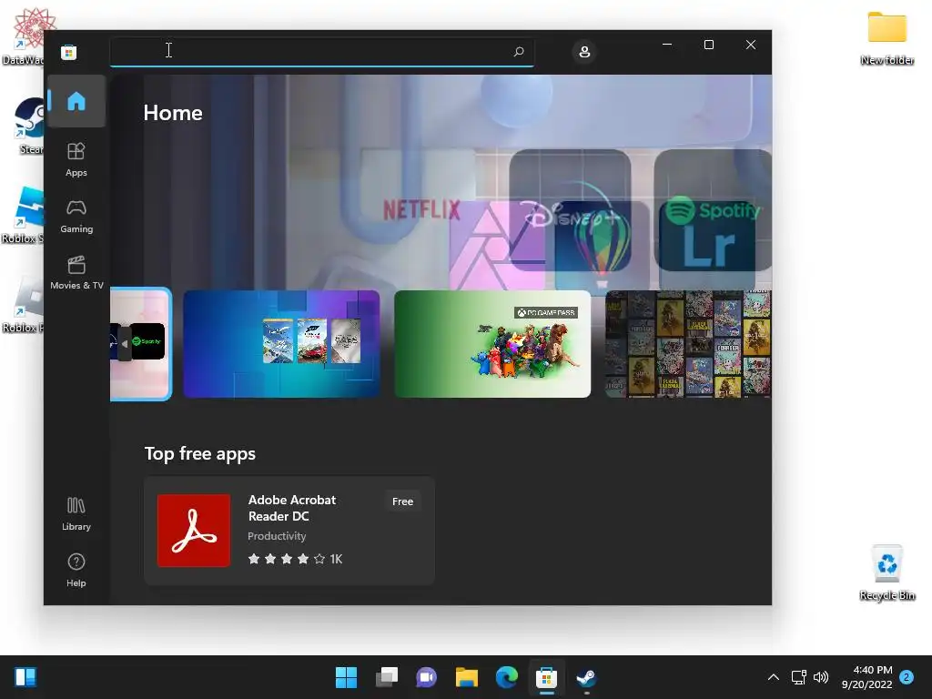Click the Microsoft Store logo icon
Image resolution: width=932 pixels, height=699 pixels.
pyautogui.click(x=68, y=52)
